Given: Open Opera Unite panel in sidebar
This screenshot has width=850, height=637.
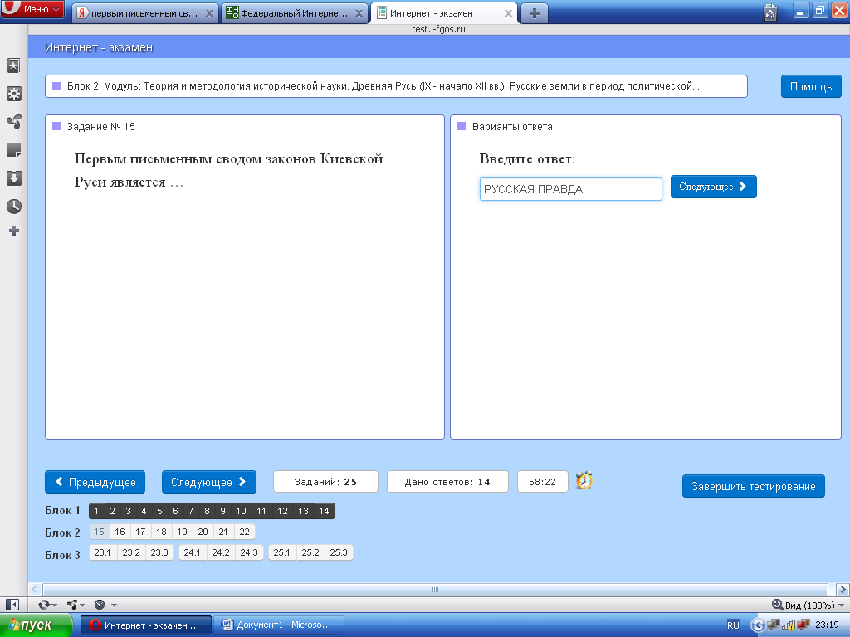Looking at the screenshot, I should 13,122.
